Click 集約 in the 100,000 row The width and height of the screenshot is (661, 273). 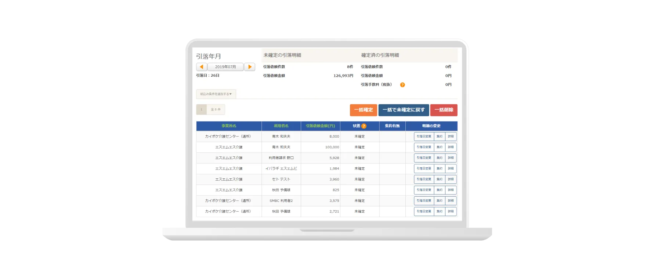click(439, 147)
